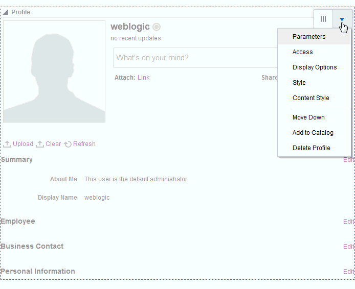This screenshot has width=355, height=289.
Task: Click the Attach Link hyperlink
Action: click(144, 78)
